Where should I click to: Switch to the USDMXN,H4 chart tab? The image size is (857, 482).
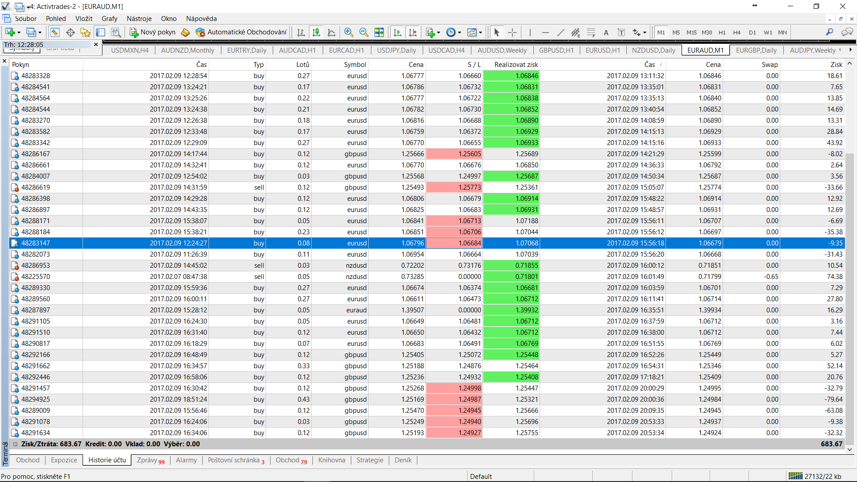point(129,50)
